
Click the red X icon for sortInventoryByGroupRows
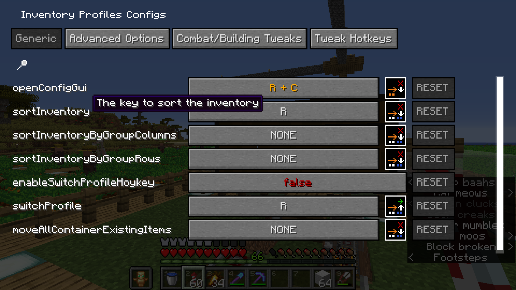point(396,158)
